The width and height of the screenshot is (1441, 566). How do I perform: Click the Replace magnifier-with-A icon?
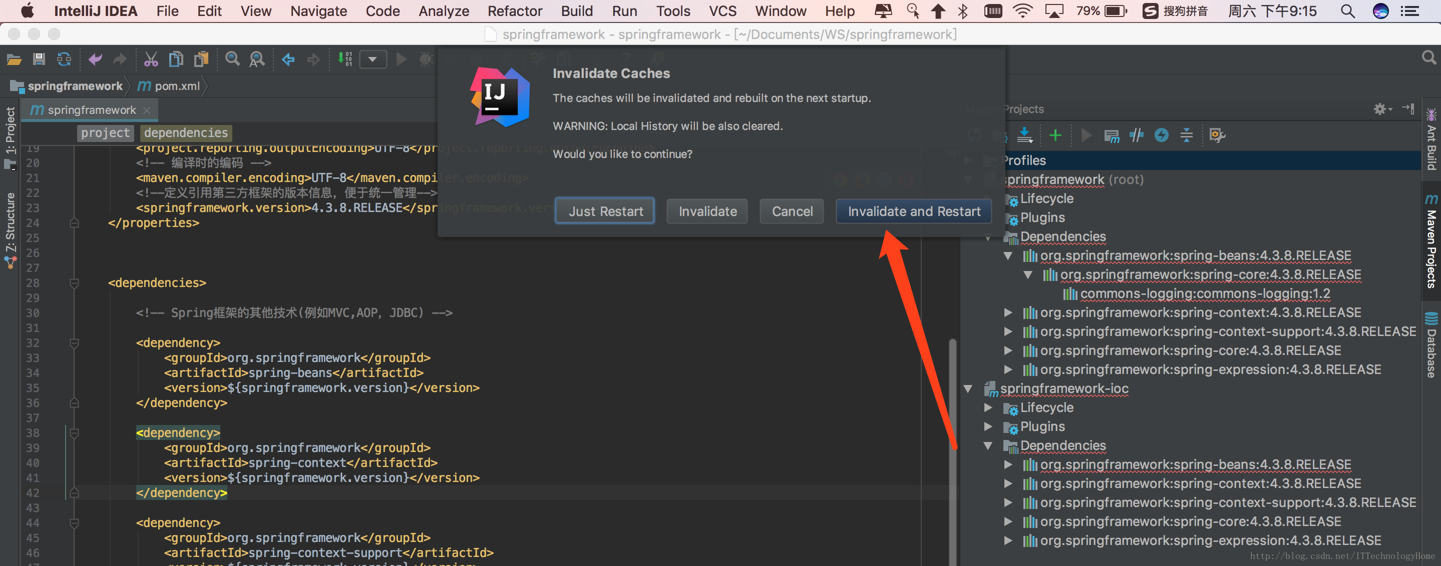[257, 59]
